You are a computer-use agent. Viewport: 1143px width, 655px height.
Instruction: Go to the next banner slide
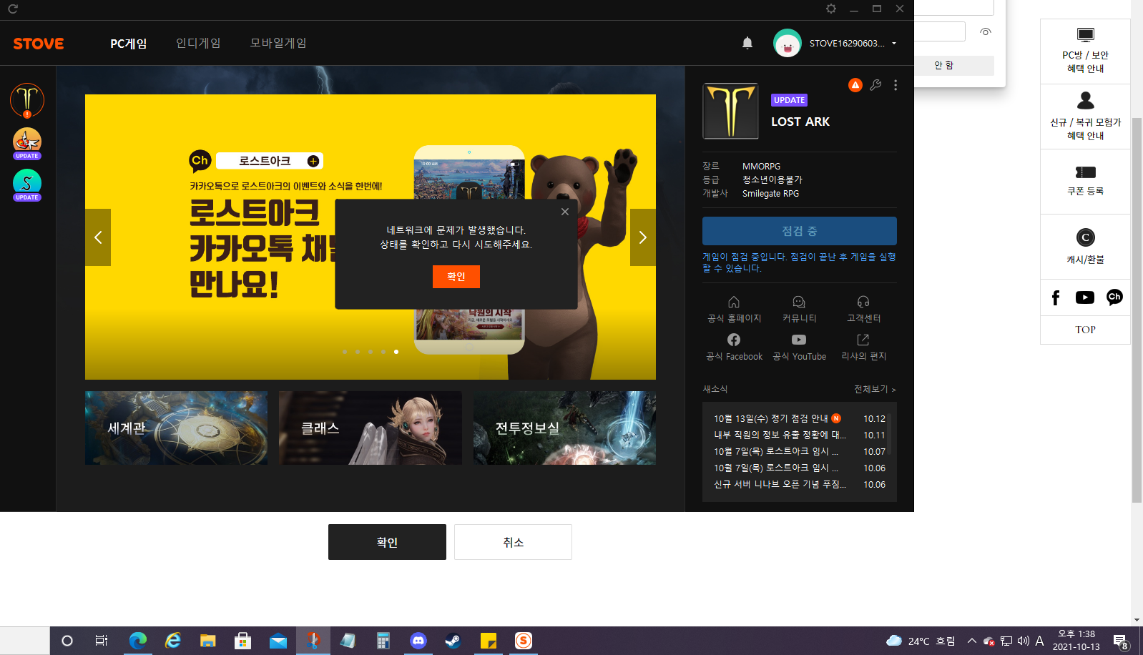click(642, 237)
